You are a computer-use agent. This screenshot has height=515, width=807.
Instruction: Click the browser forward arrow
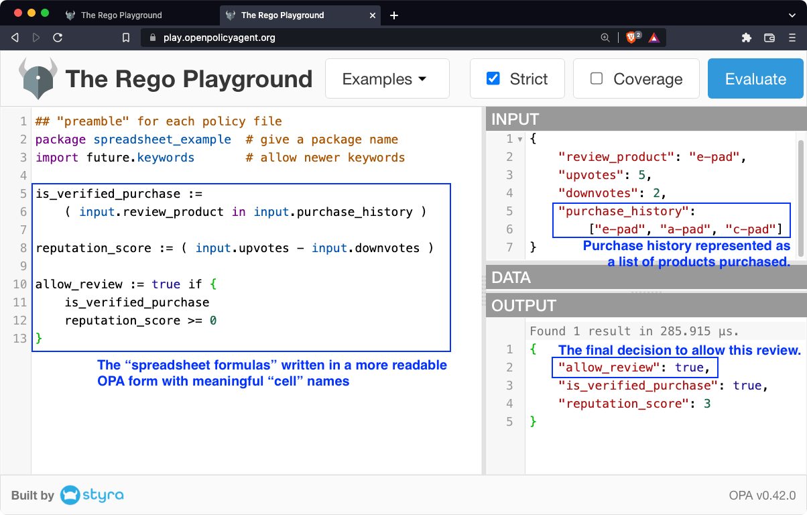tap(36, 38)
